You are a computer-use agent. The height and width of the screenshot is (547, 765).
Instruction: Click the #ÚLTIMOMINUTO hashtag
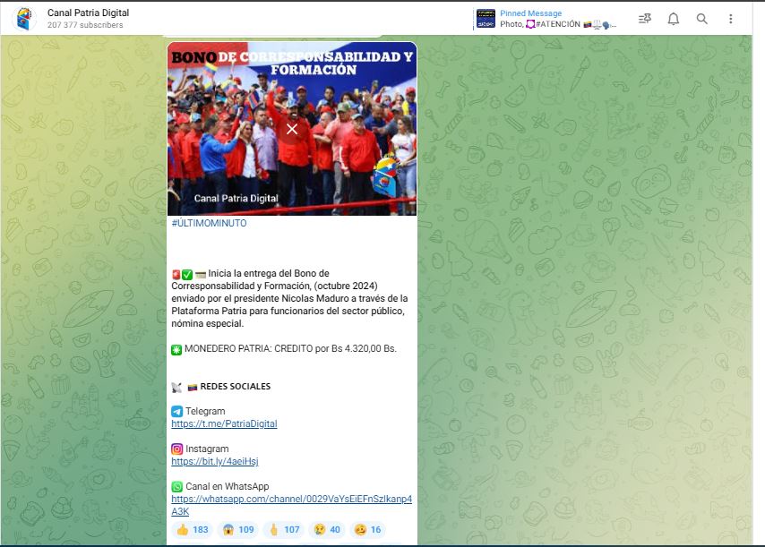click(209, 223)
